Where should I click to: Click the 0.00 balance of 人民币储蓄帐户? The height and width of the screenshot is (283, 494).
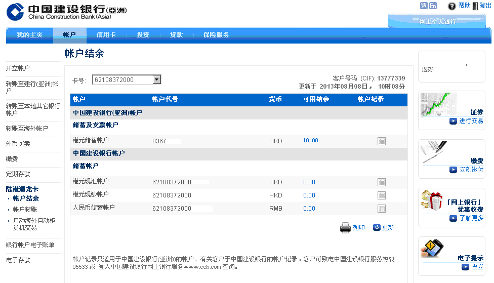(x=309, y=209)
